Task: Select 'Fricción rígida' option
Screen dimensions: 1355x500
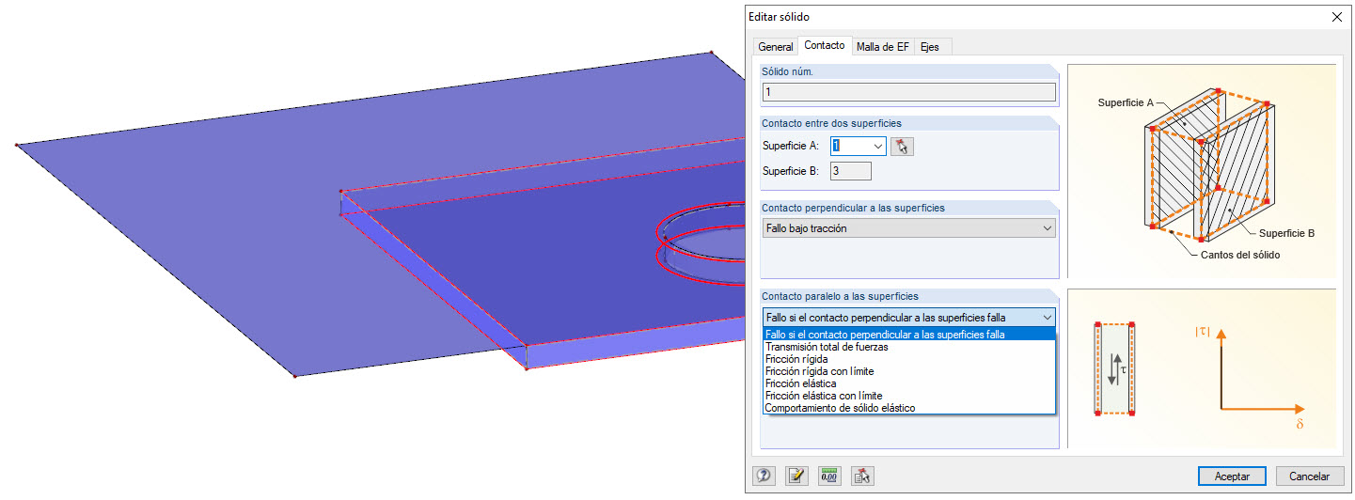Action: [x=908, y=358]
